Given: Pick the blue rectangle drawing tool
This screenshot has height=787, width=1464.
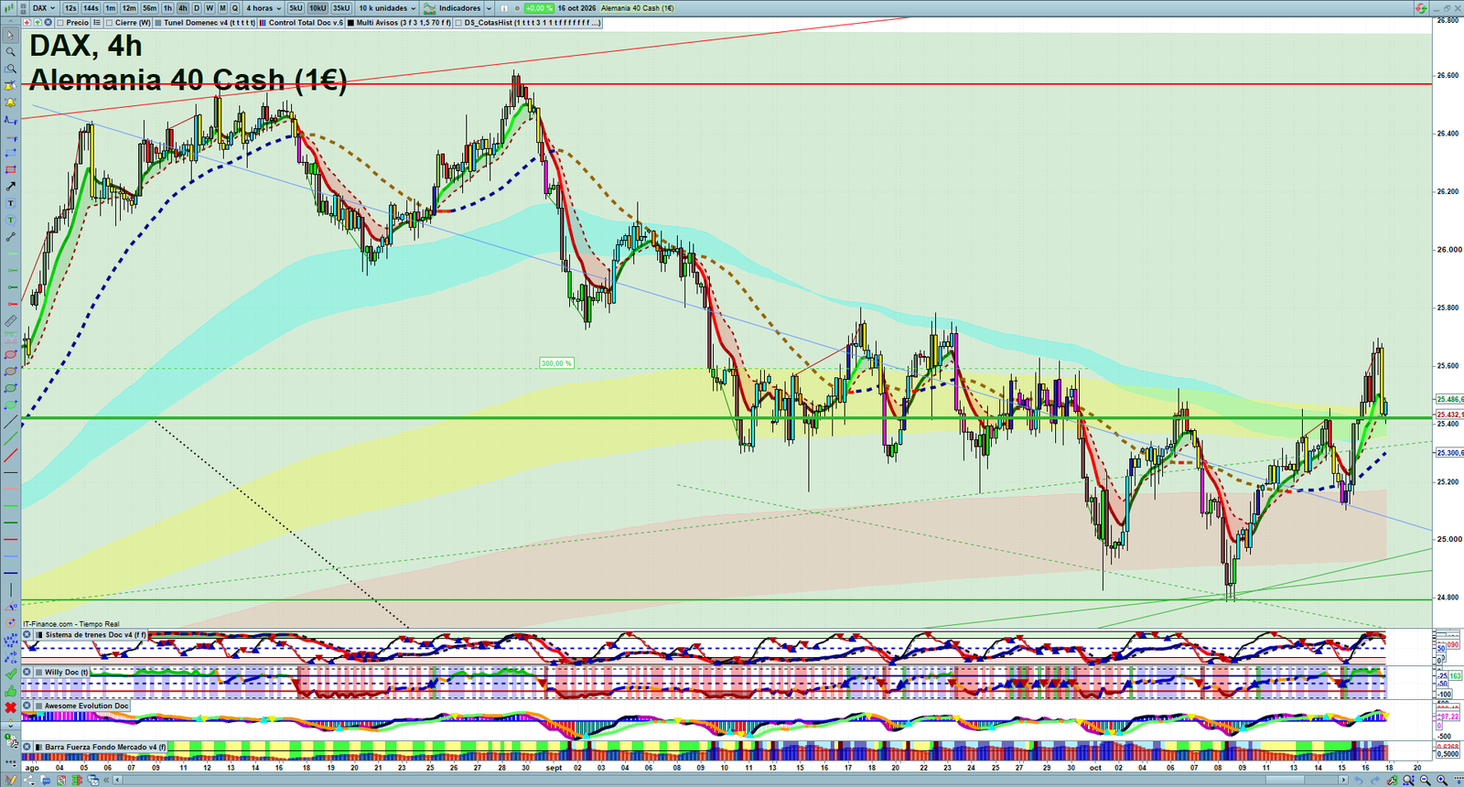Looking at the screenshot, I should 11,153.
